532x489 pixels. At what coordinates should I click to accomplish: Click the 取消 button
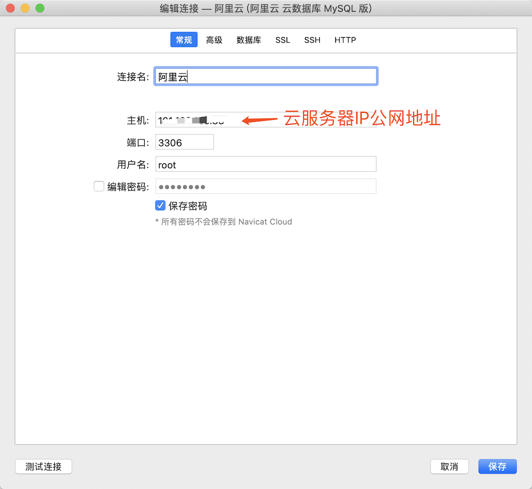point(450,467)
